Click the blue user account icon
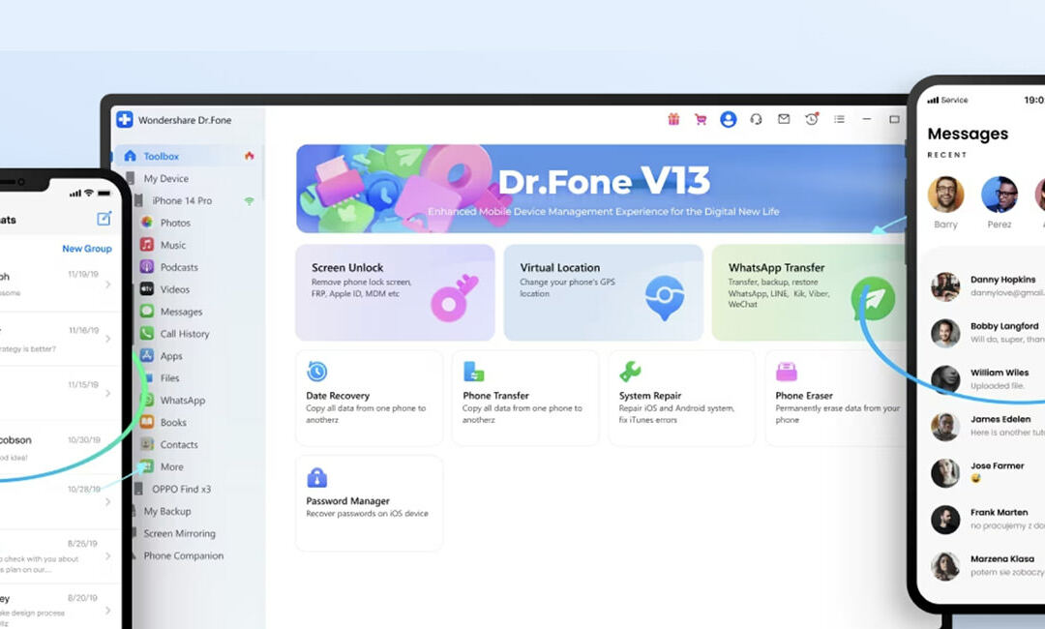Image resolution: width=1045 pixels, height=629 pixels. [729, 119]
